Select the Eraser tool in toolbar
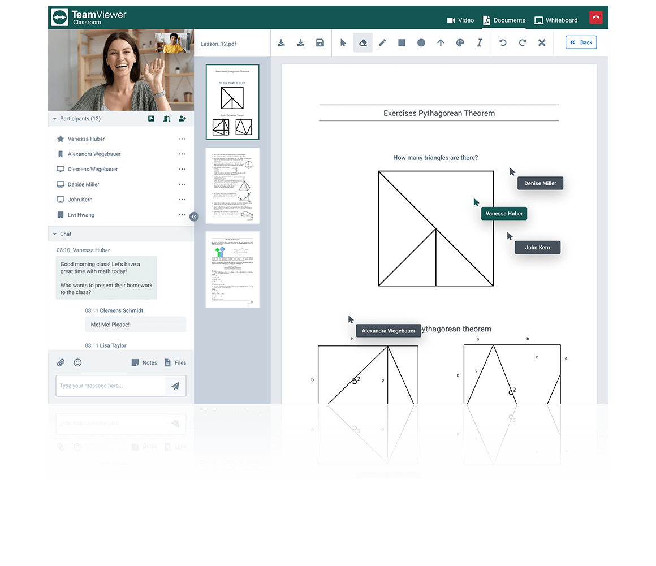This screenshot has width=656, height=566. (x=363, y=43)
